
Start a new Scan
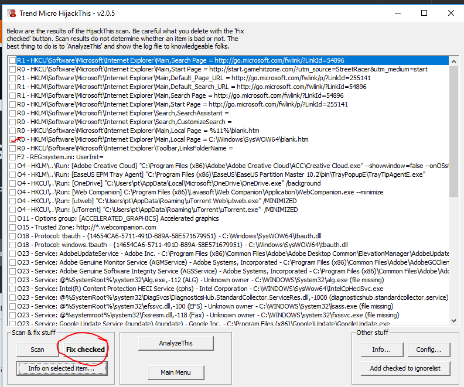(37, 350)
